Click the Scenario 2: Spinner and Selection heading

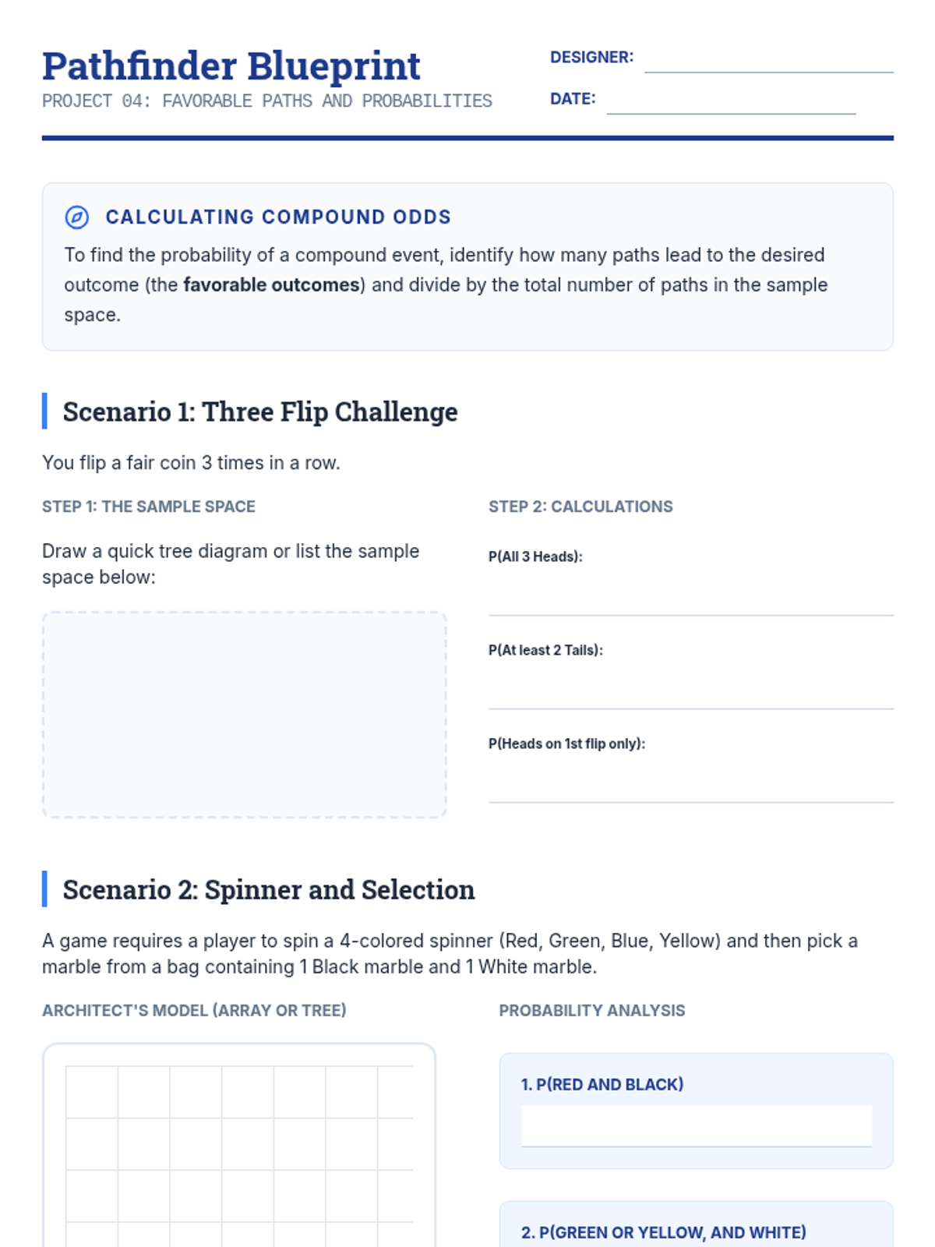click(x=269, y=889)
